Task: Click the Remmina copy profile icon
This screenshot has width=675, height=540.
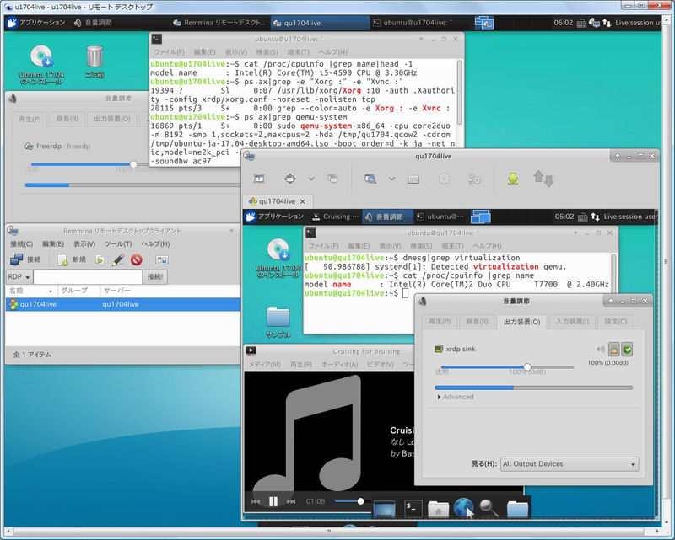Action: pos(100,259)
